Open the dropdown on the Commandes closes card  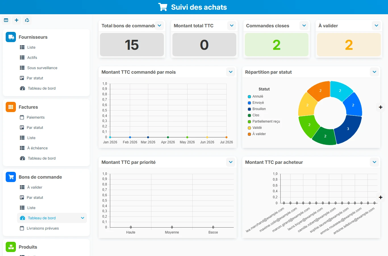click(304, 26)
